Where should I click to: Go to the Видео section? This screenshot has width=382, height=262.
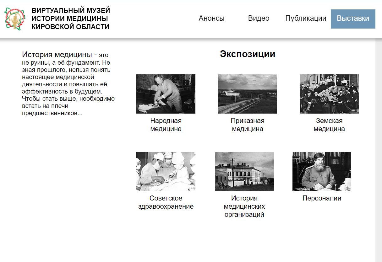point(259,18)
